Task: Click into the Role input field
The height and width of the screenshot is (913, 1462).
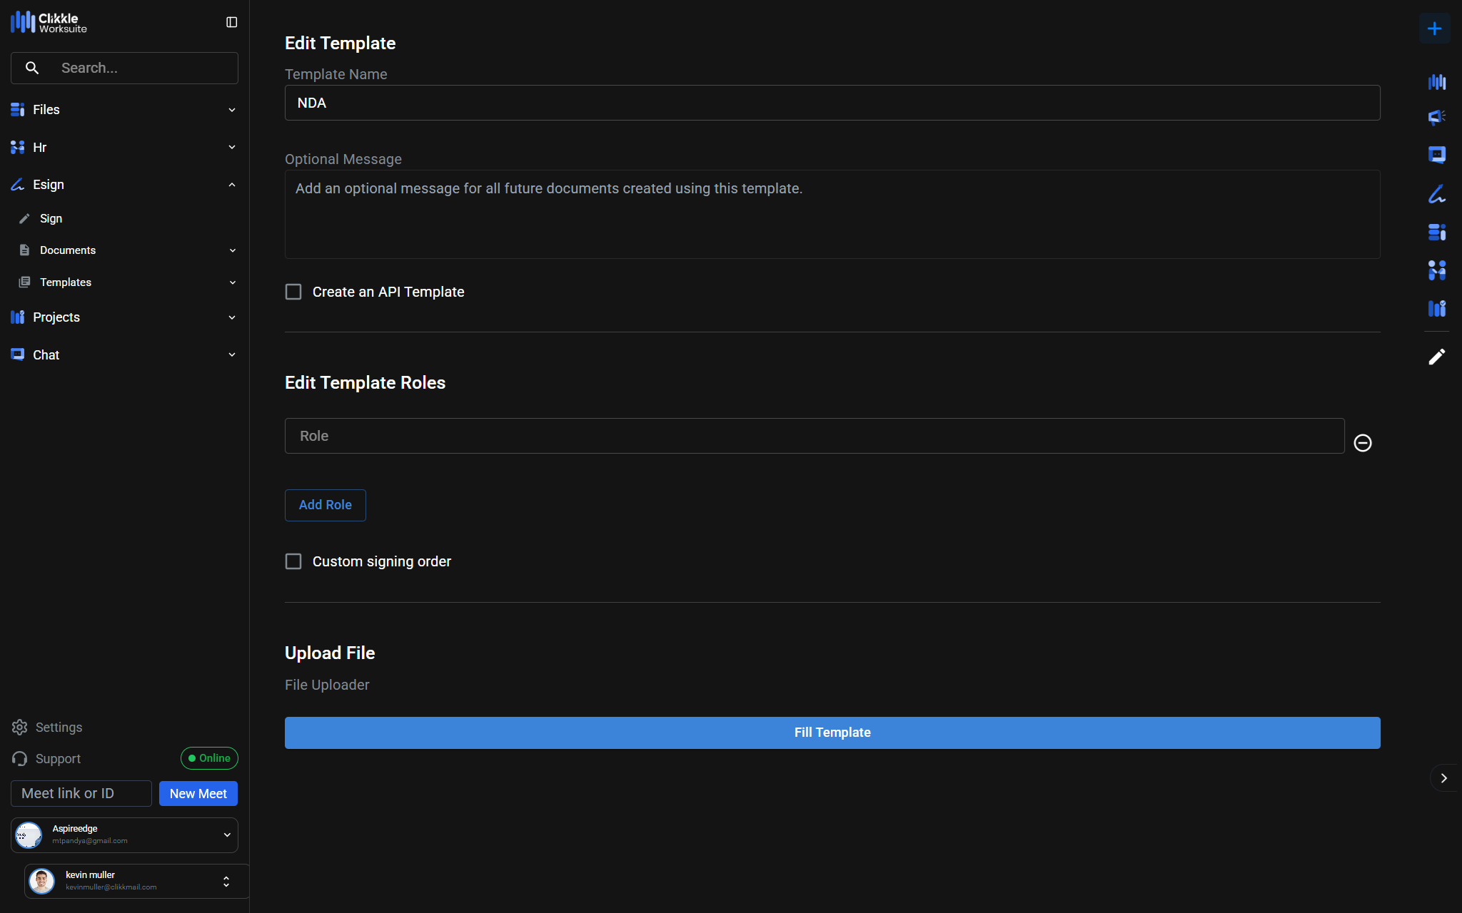Action: (x=814, y=436)
